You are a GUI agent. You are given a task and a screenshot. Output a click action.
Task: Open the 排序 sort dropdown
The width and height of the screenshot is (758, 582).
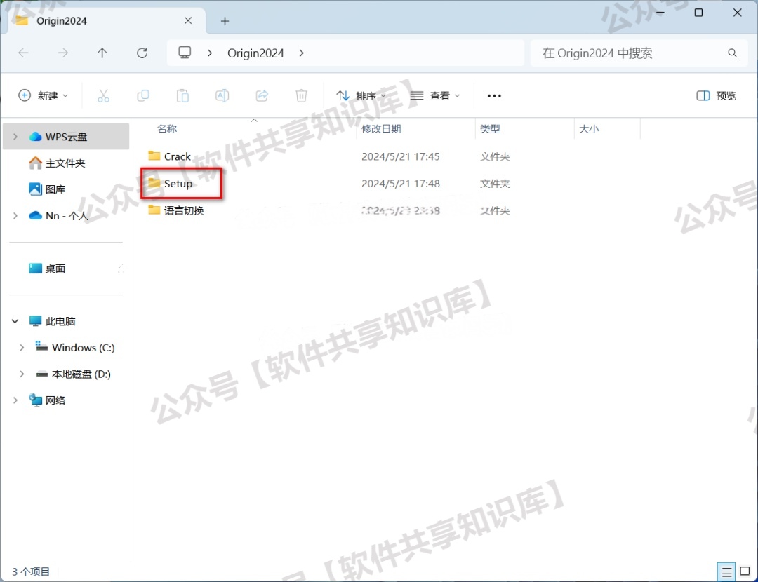361,95
